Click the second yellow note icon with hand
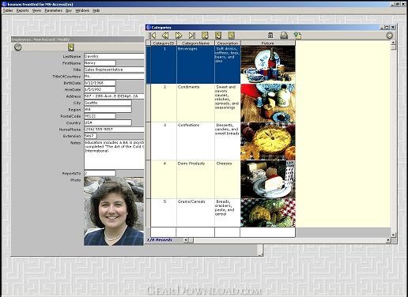The image size is (408, 297). (x=218, y=36)
